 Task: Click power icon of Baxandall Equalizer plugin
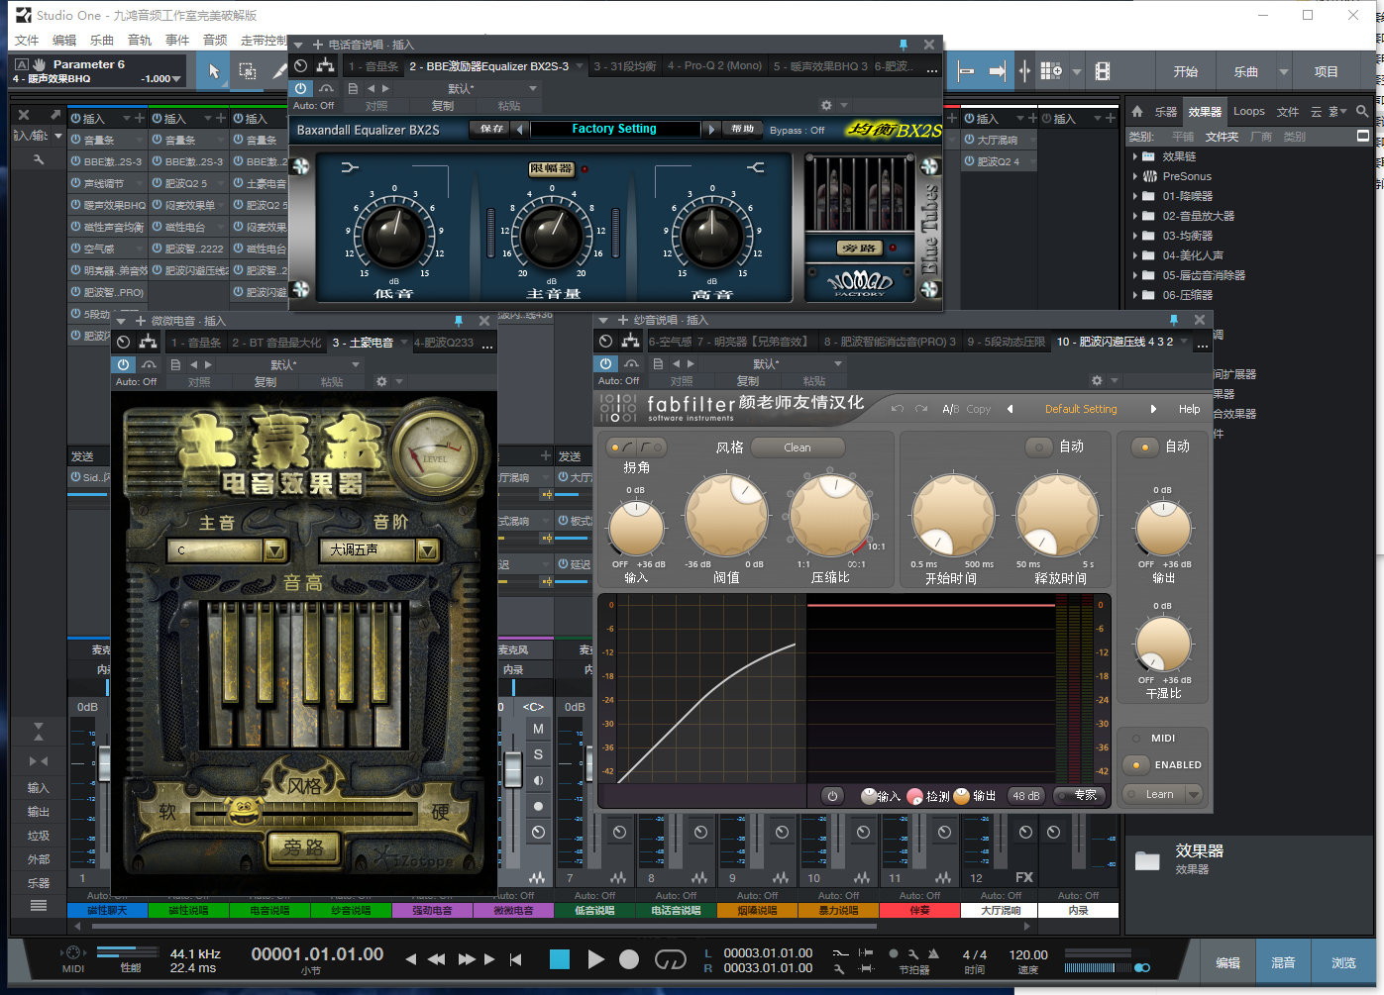click(x=302, y=88)
